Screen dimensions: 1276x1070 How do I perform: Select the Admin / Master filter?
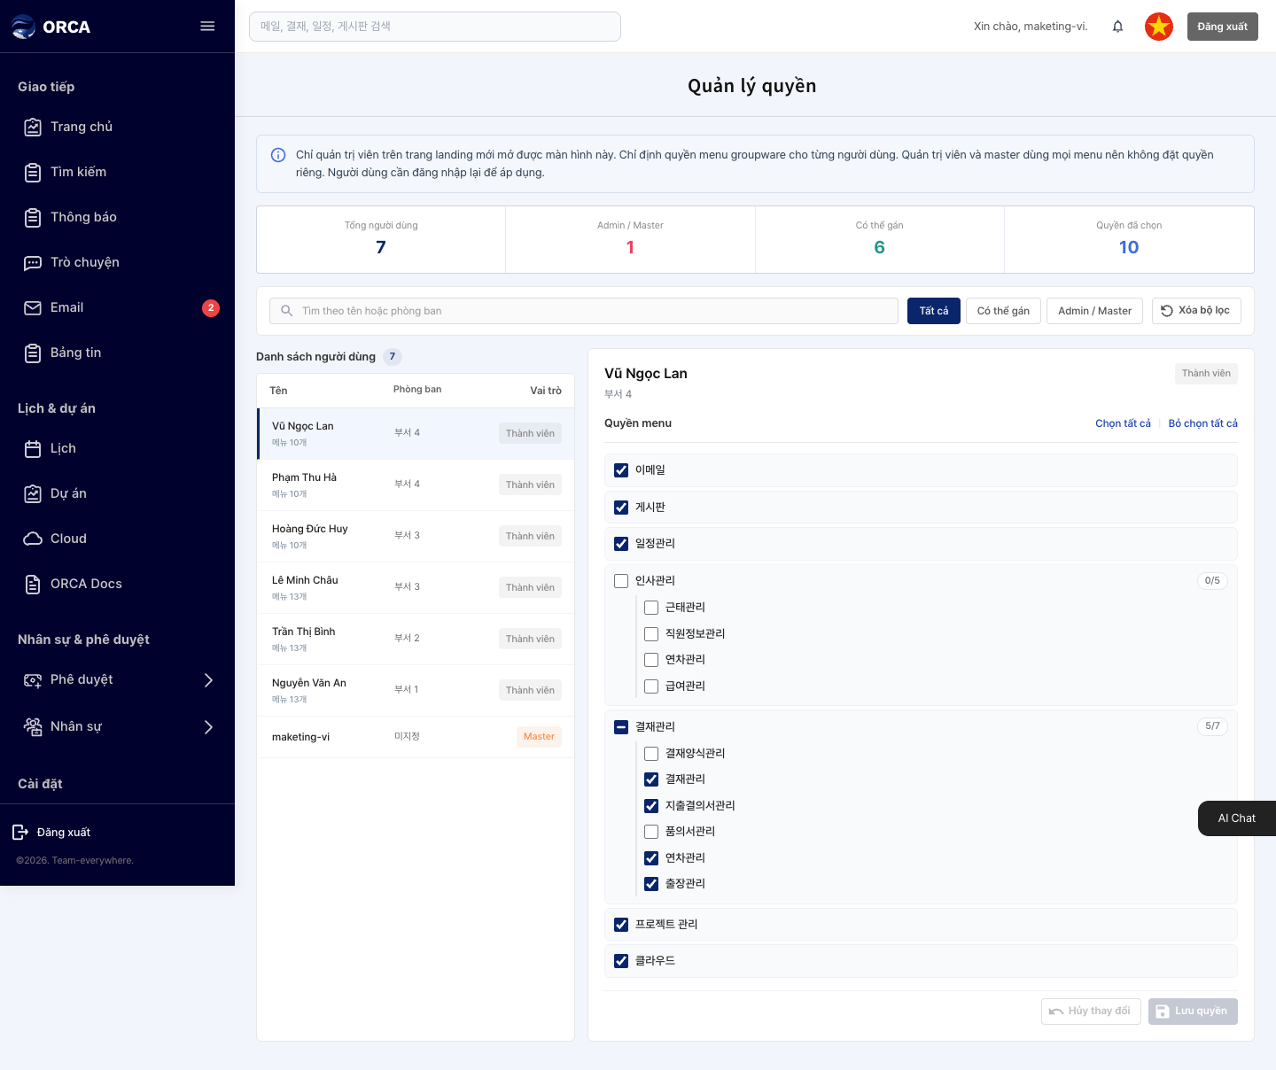pos(1094,311)
